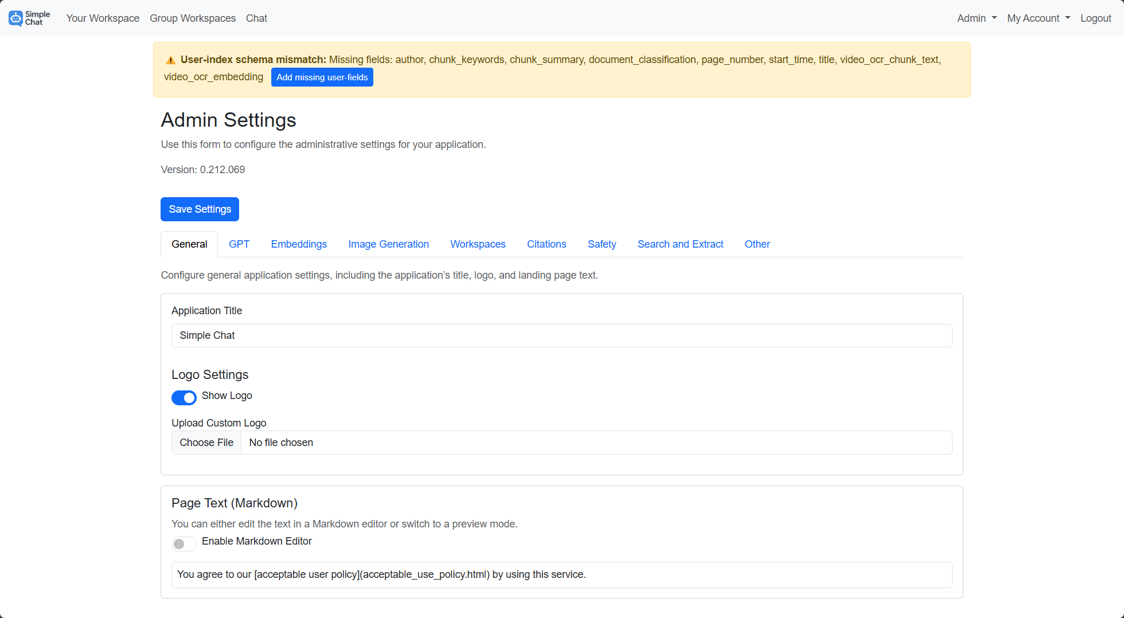Click the Simple Chat logo icon
Image resolution: width=1124 pixels, height=618 pixels.
tap(16, 18)
